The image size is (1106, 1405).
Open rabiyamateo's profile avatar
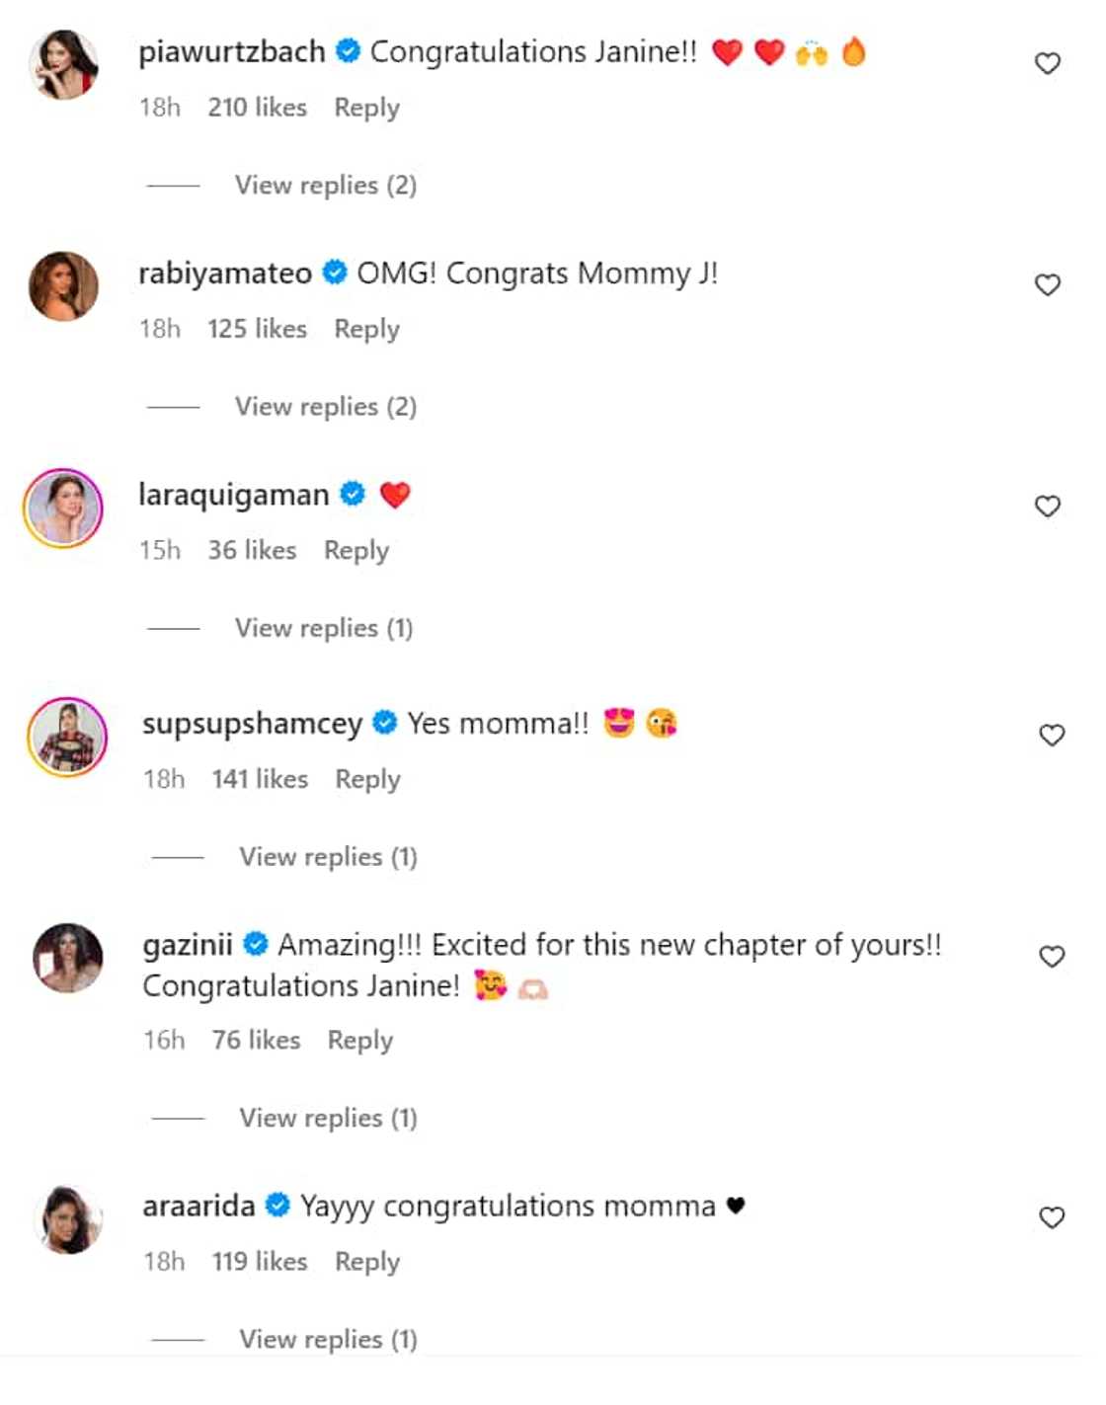tap(64, 286)
